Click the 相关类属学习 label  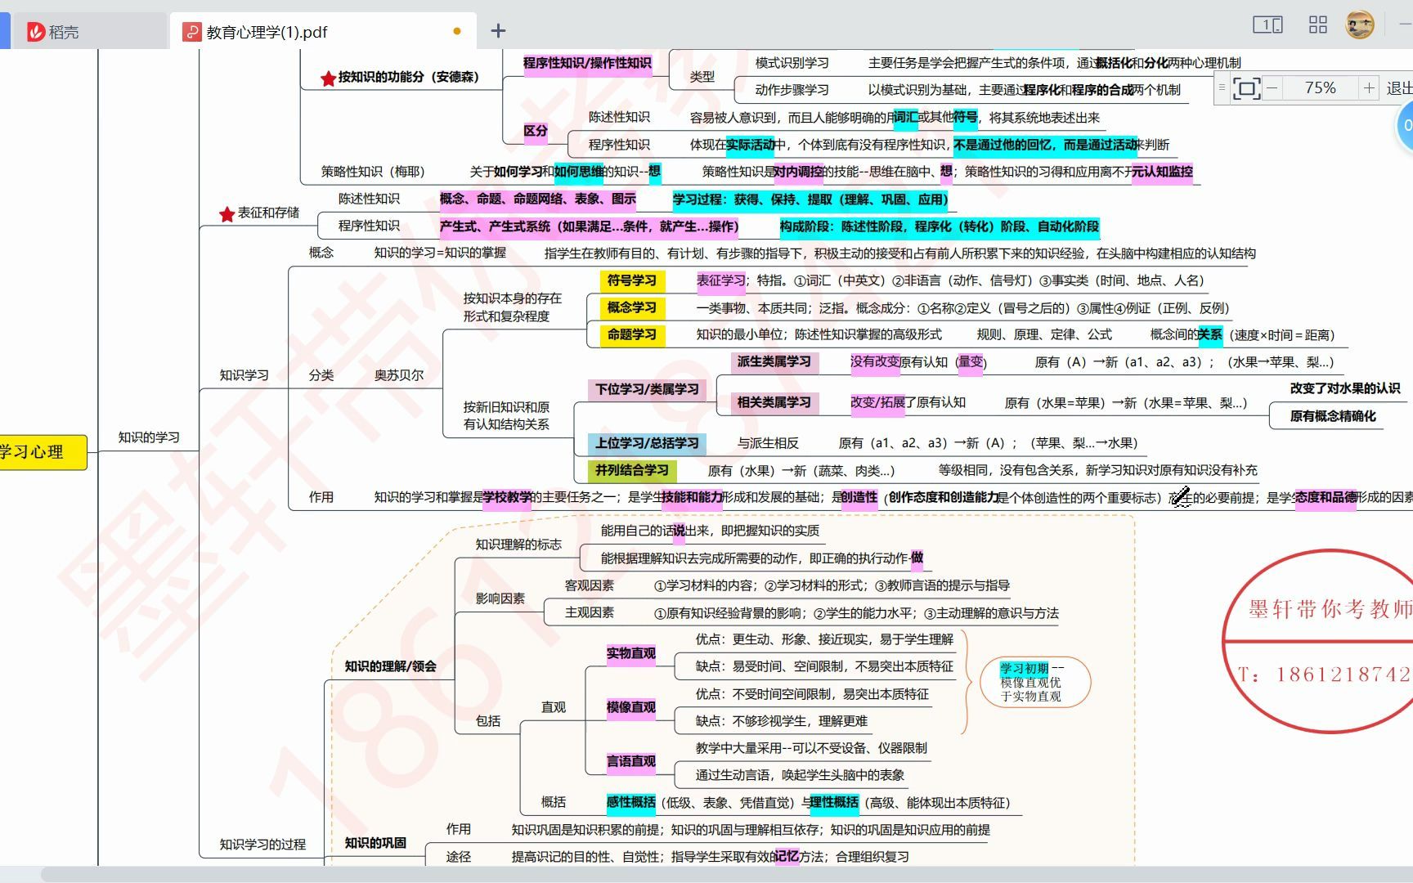pos(774,402)
